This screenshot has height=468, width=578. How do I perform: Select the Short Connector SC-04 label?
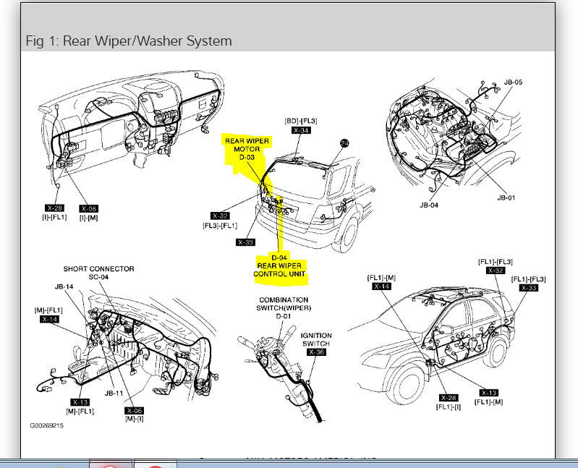(x=98, y=273)
